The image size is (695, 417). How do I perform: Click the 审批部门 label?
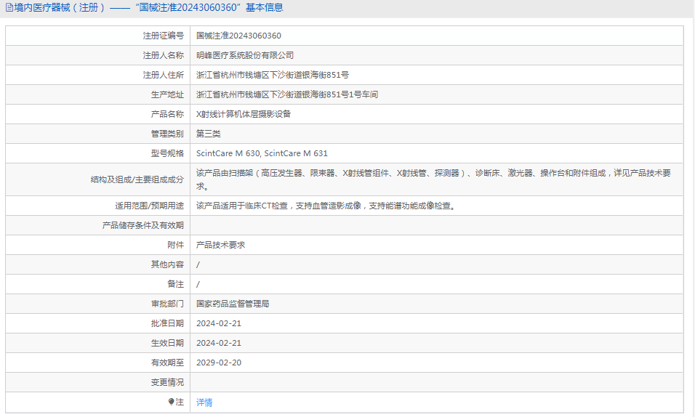point(167,304)
